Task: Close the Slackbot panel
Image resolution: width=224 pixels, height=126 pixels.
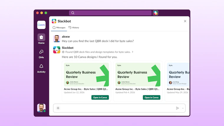Action: pos(185,21)
